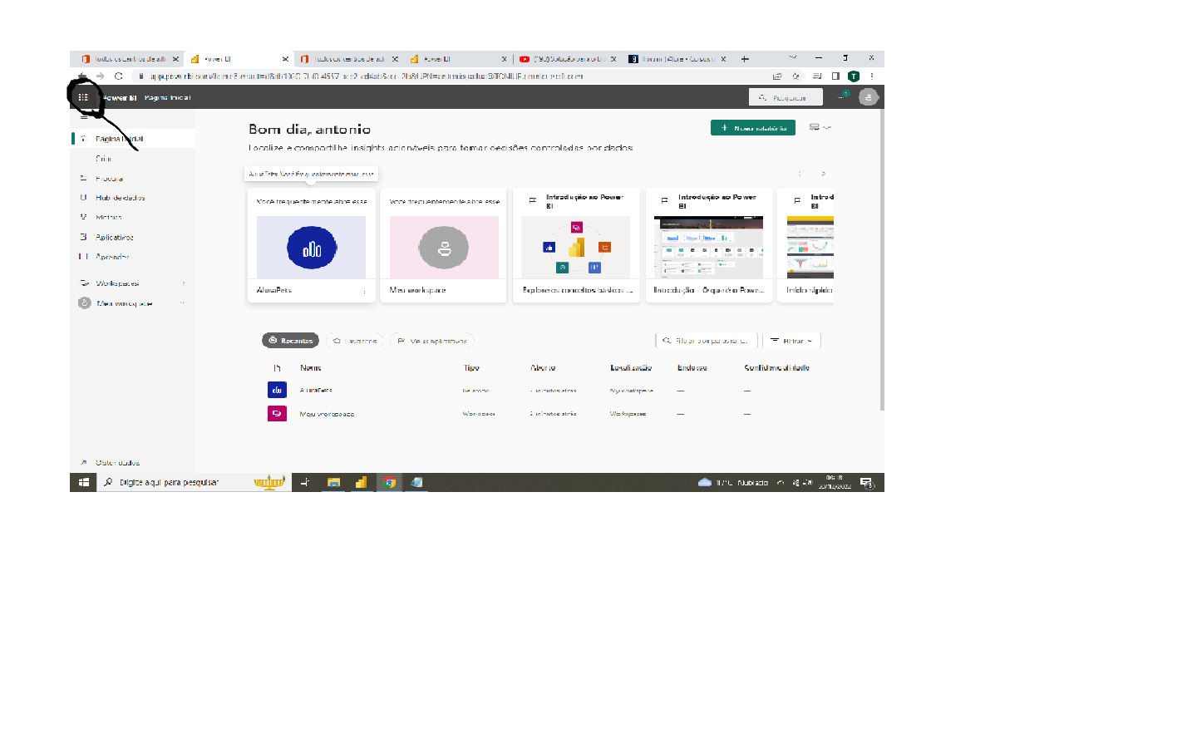
Task: Expand the Meu workspace chevron
Action: pos(183,303)
